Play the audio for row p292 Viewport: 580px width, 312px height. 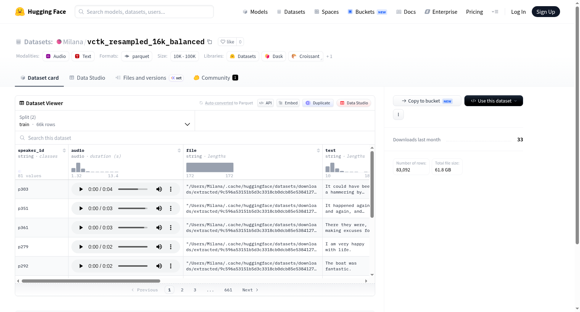point(81,266)
